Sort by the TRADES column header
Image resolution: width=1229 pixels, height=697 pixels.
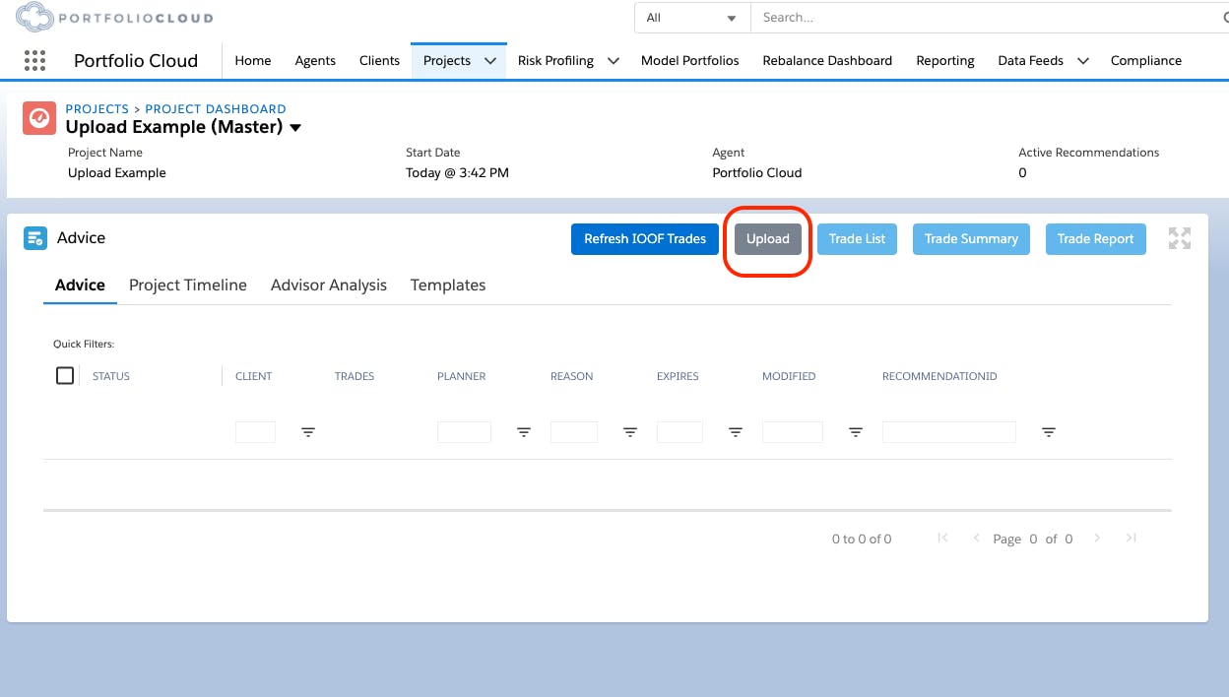coord(355,376)
